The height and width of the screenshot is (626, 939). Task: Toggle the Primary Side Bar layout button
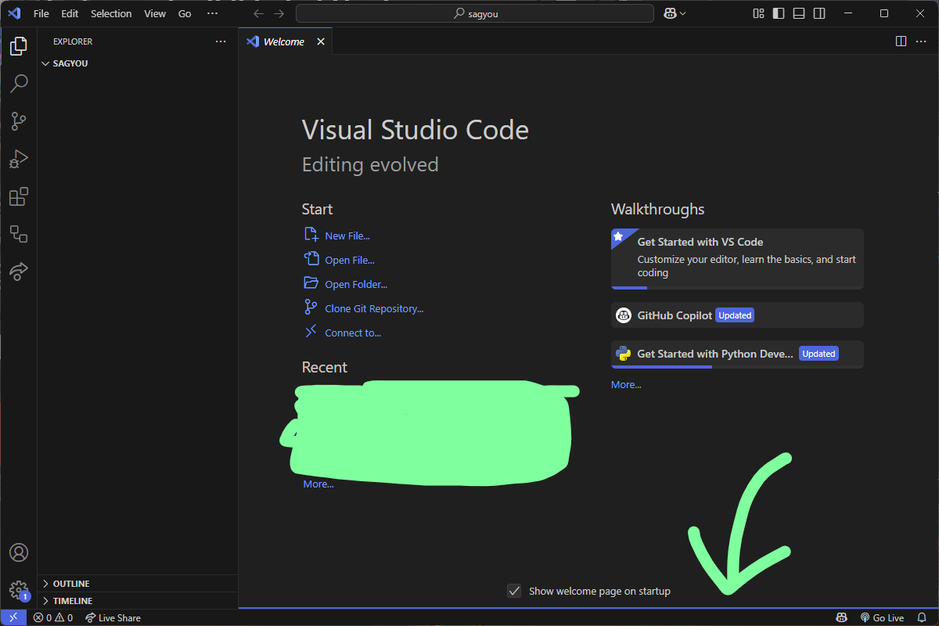pyautogui.click(x=779, y=13)
